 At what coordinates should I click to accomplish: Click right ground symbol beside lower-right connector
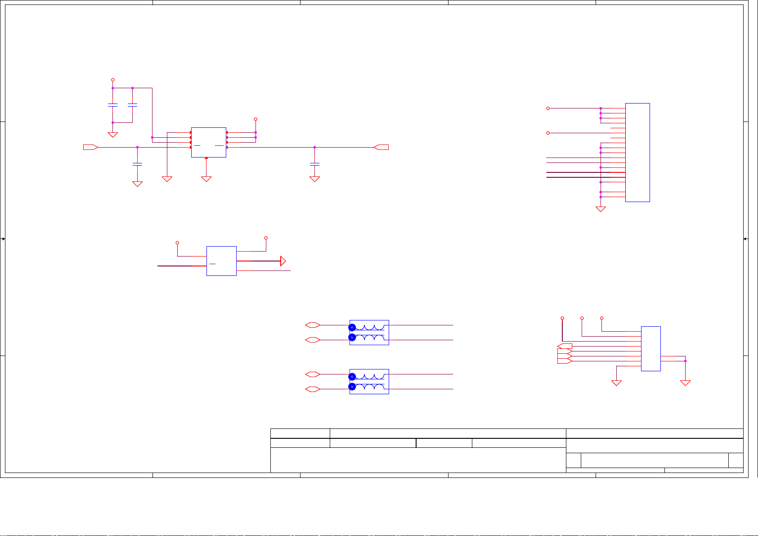tap(685, 383)
